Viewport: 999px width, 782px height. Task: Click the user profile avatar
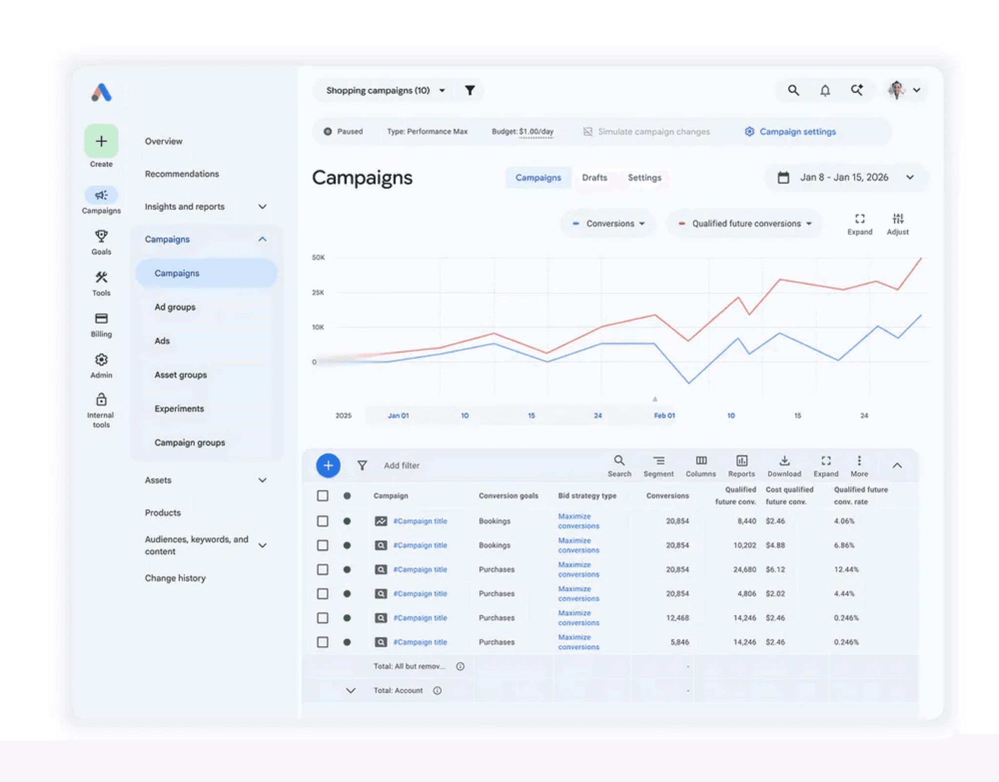tap(897, 90)
